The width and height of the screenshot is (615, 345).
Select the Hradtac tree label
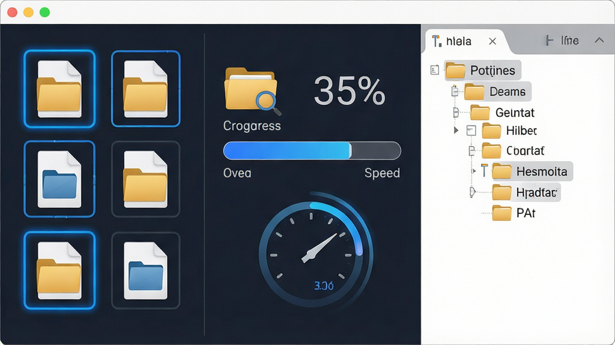pos(536,192)
